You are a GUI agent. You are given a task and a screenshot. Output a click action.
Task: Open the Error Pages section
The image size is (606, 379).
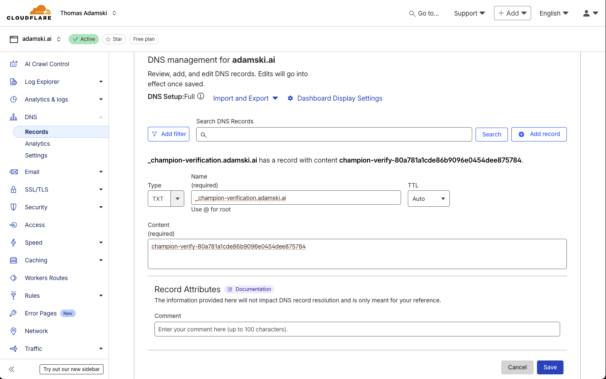click(41, 313)
